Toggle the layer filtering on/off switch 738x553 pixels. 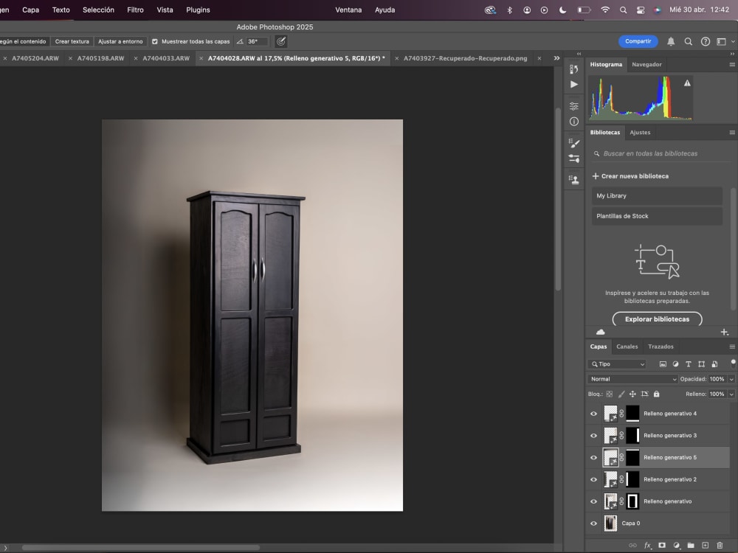pyautogui.click(x=733, y=363)
